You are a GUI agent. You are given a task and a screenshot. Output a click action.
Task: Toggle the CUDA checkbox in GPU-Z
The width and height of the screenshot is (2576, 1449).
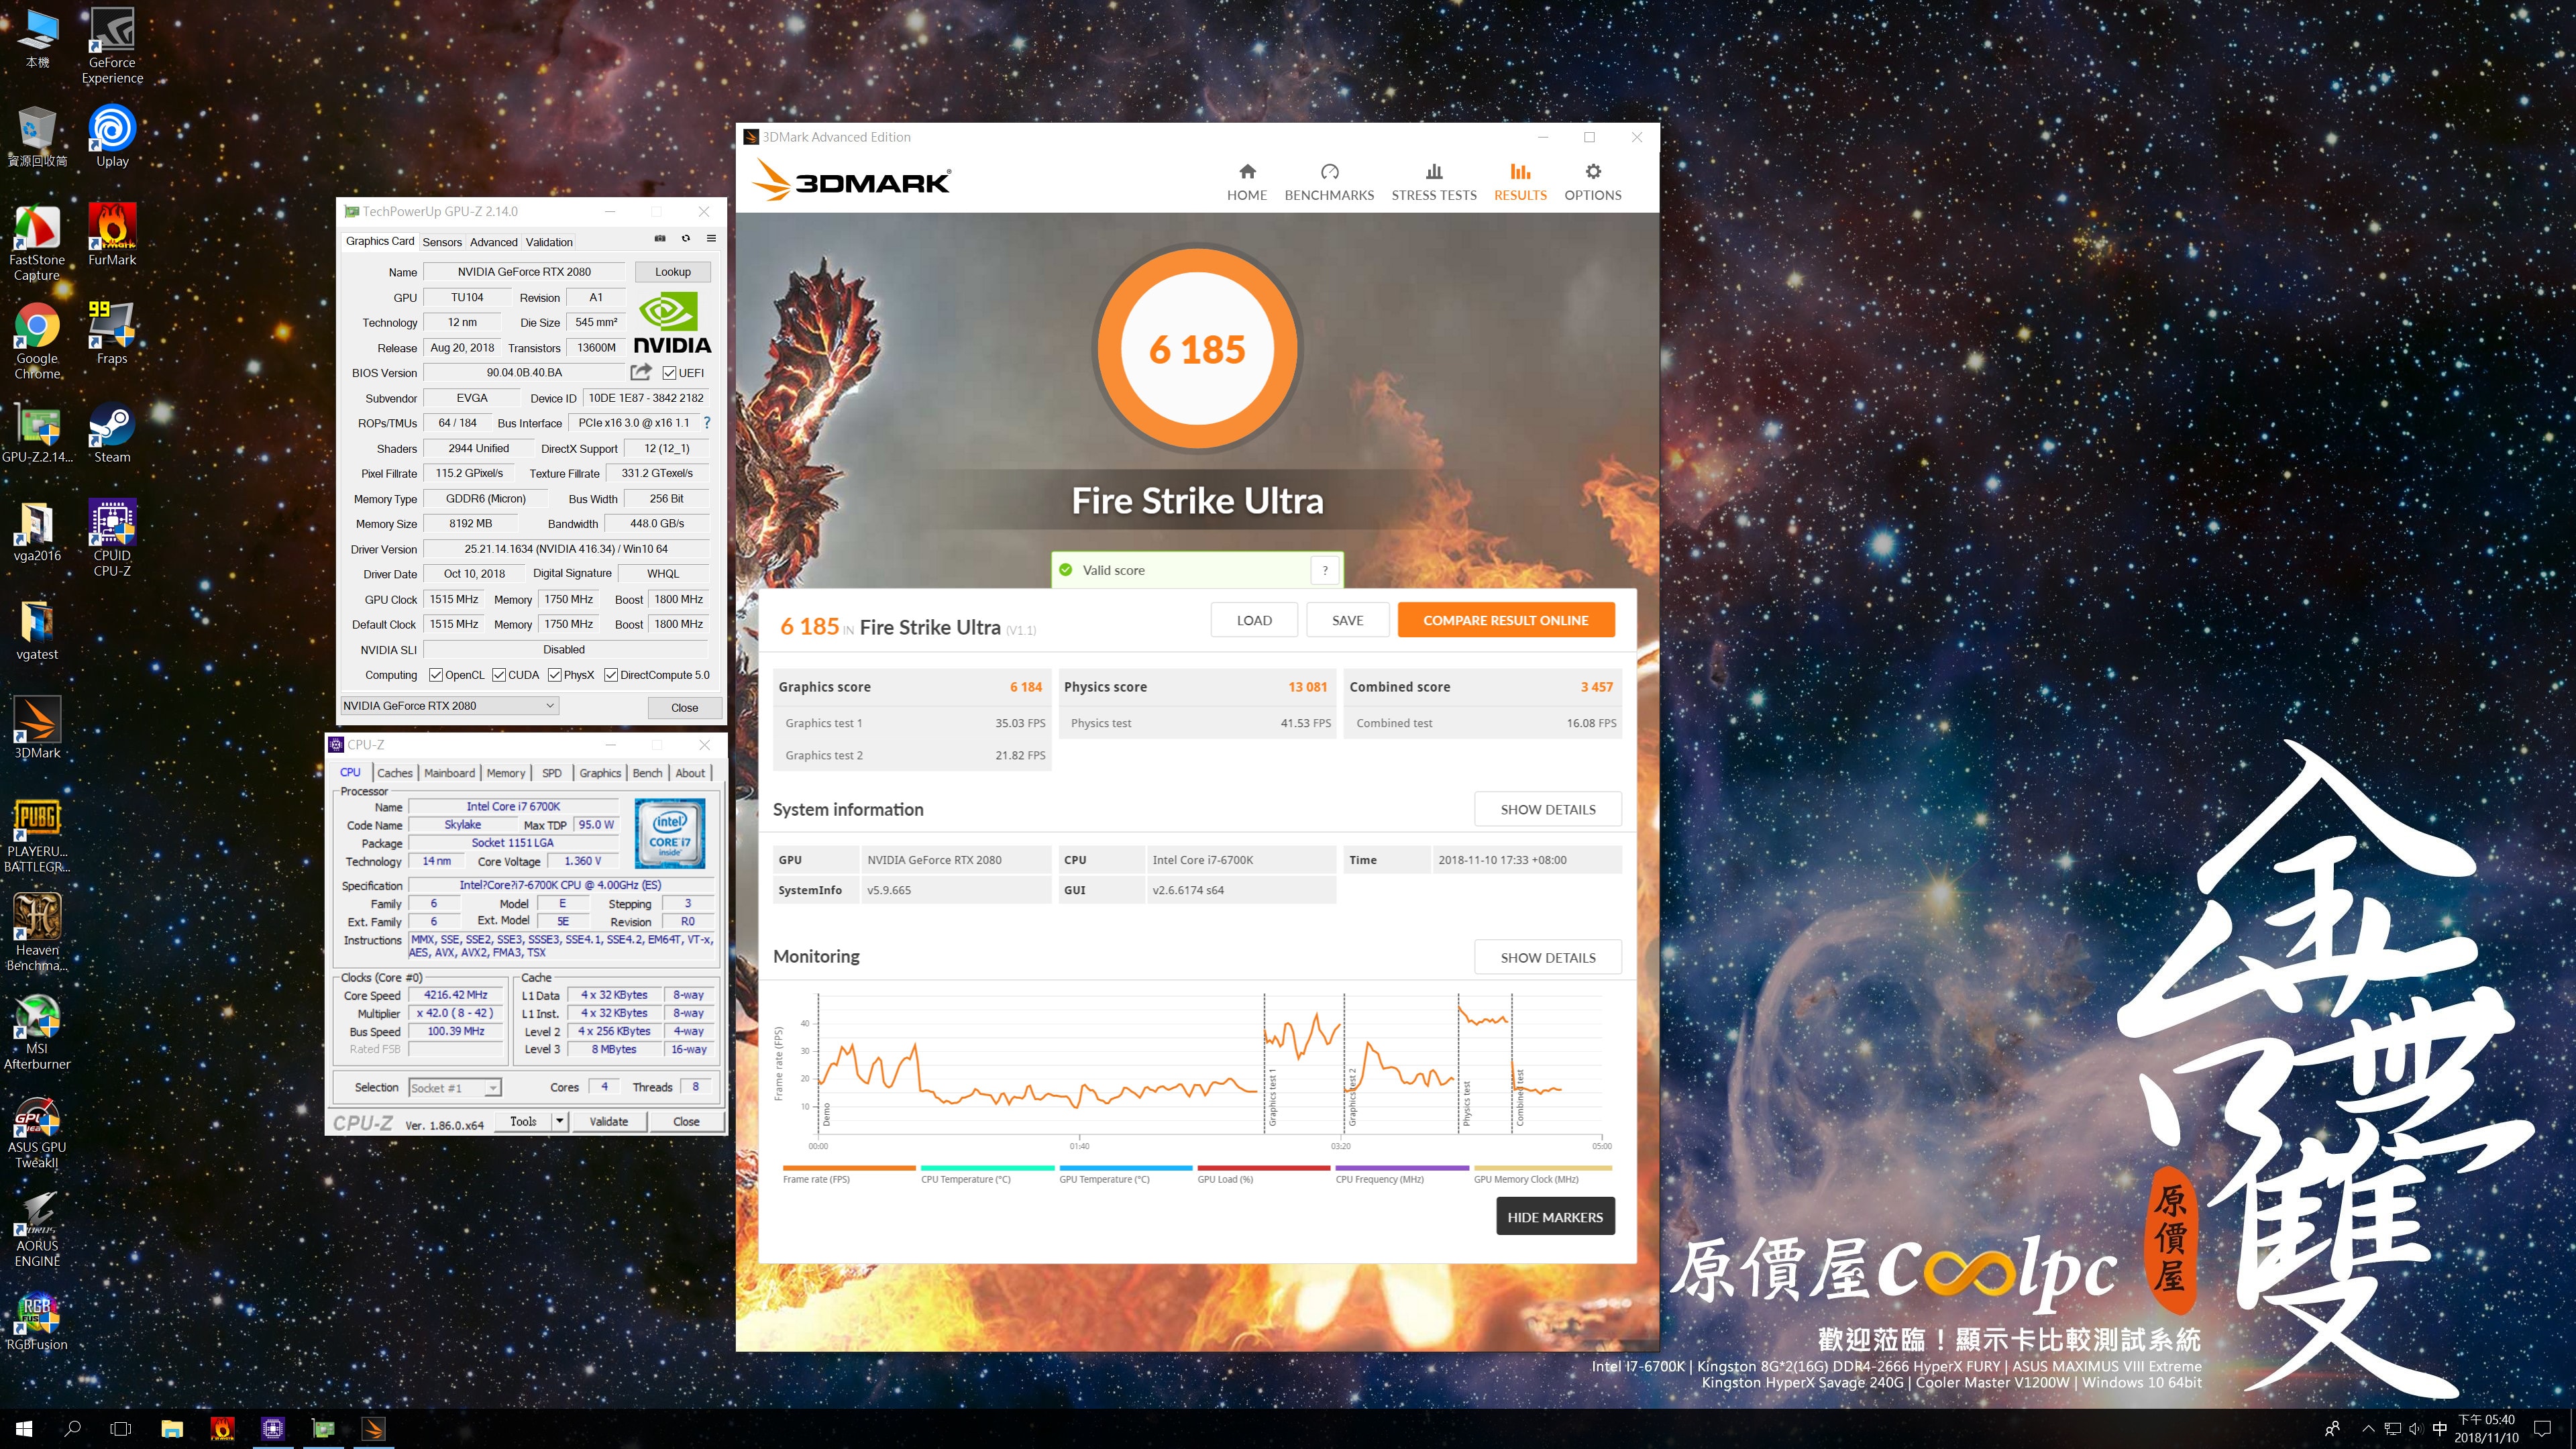click(499, 675)
